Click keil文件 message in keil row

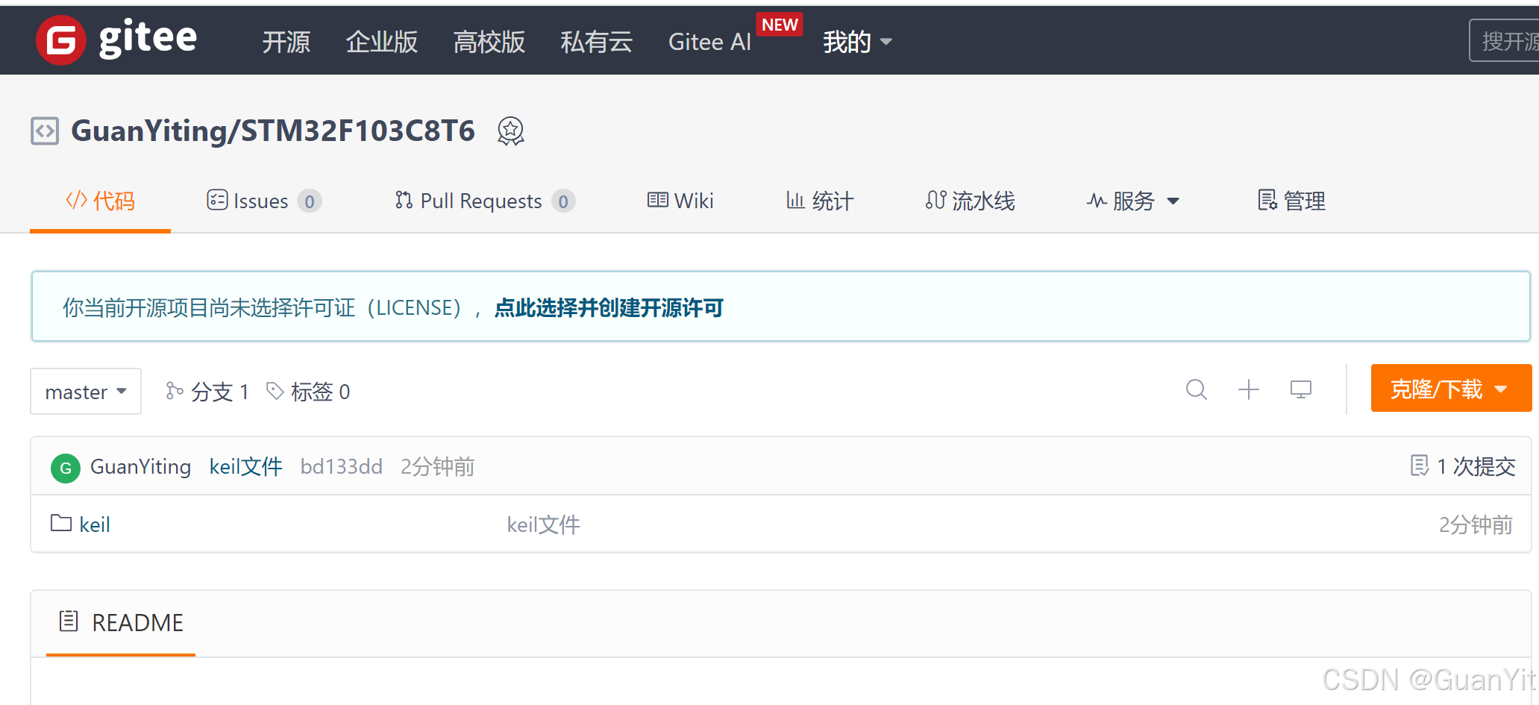click(x=543, y=524)
